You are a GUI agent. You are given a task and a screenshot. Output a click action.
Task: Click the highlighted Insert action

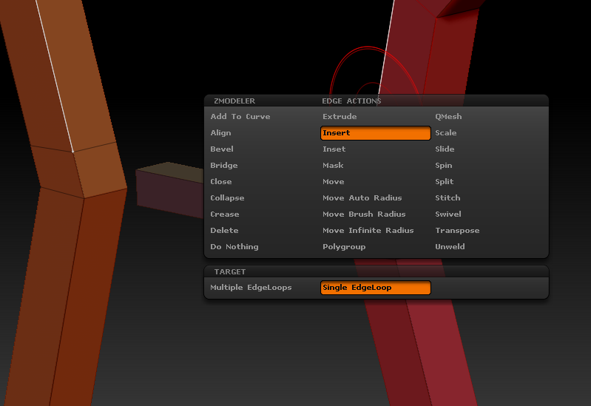point(376,132)
